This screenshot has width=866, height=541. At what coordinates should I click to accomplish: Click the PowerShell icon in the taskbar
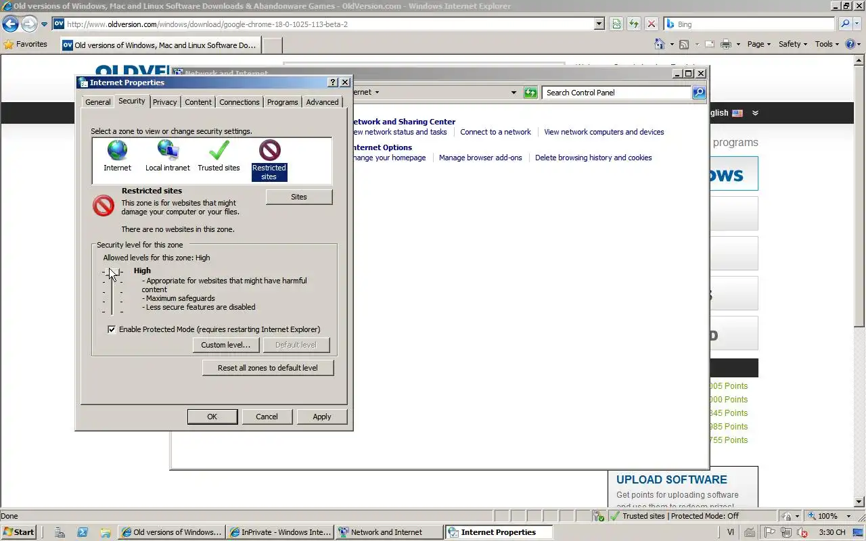[x=83, y=532]
